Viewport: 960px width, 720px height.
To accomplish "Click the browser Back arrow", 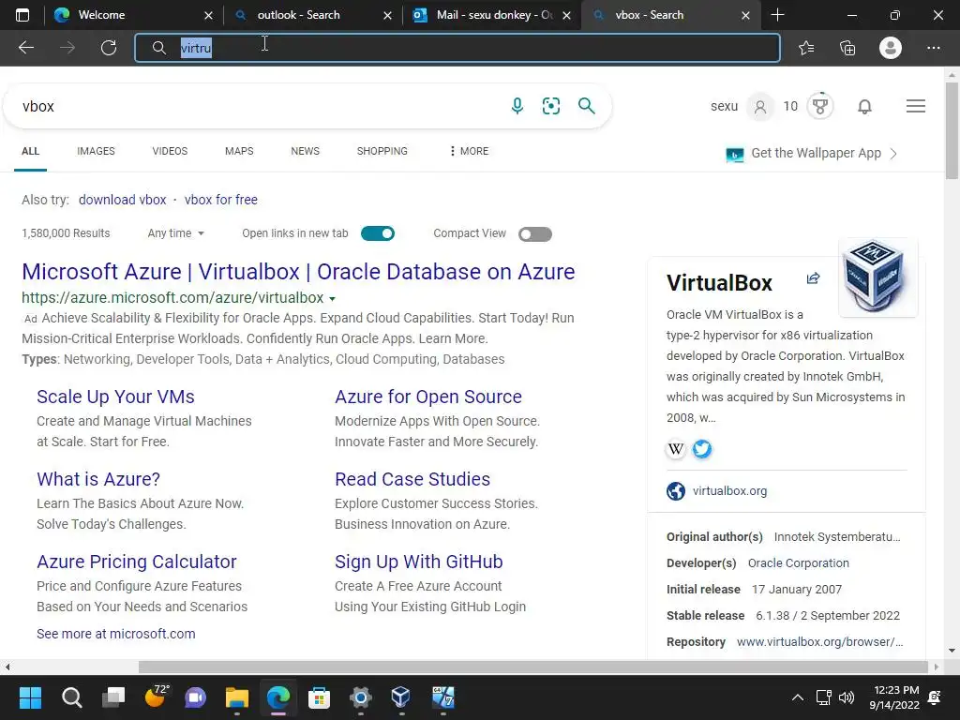I will point(25,48).
